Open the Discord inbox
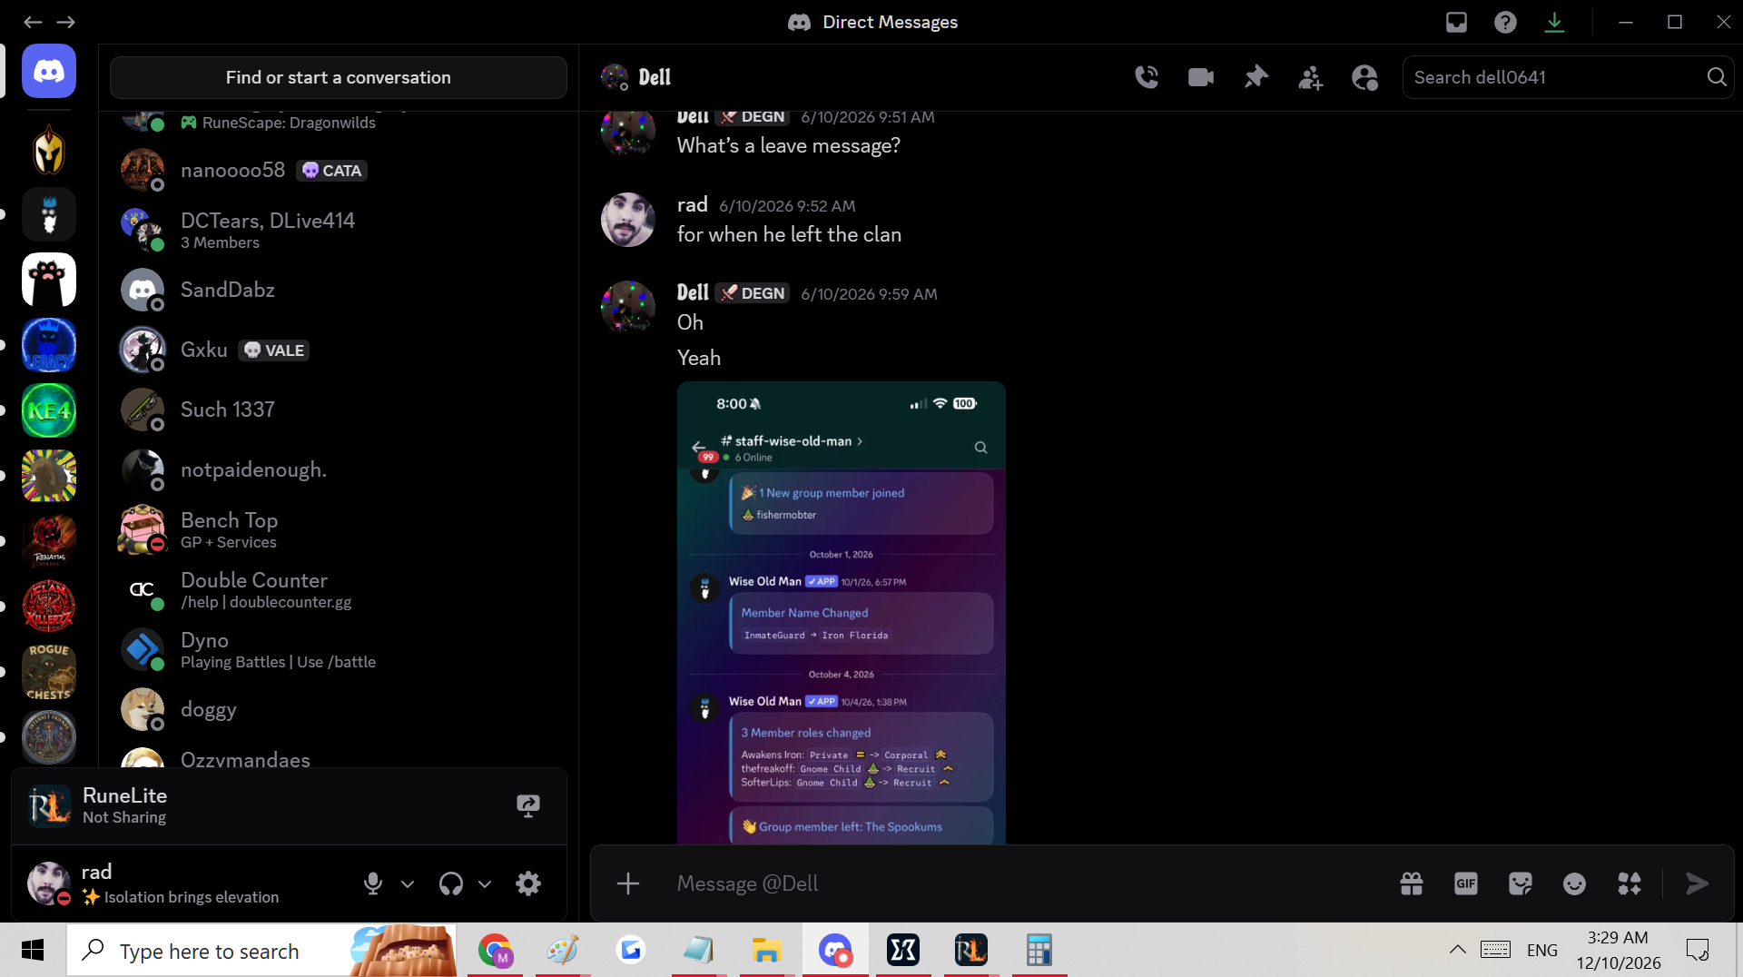The width and height of the screenshot is (1743, 977). coord(1456,22)
